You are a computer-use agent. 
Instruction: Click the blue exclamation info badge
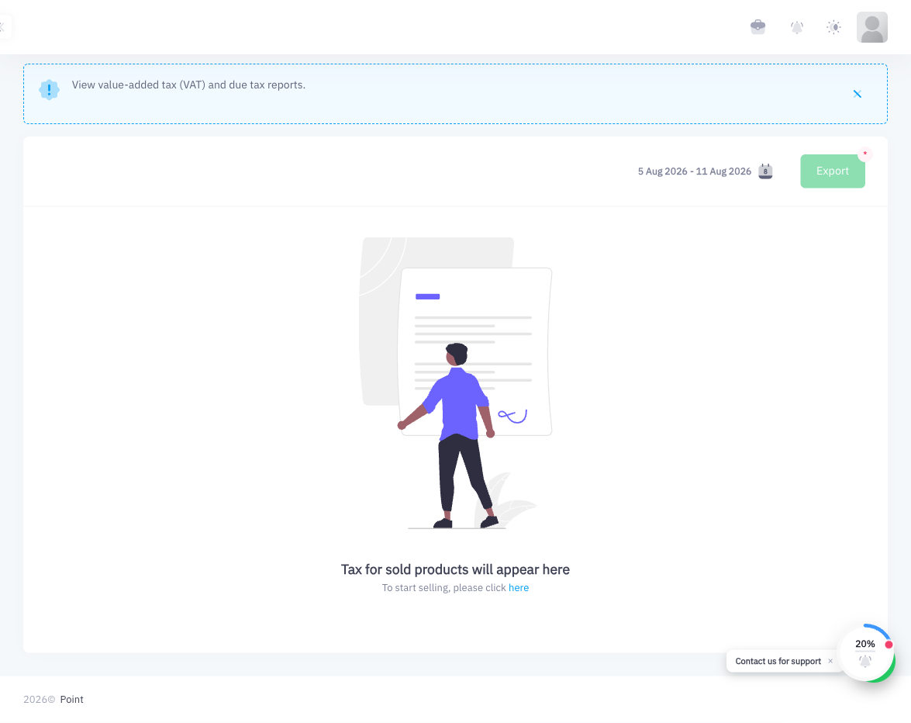click(x=50, y=89)
